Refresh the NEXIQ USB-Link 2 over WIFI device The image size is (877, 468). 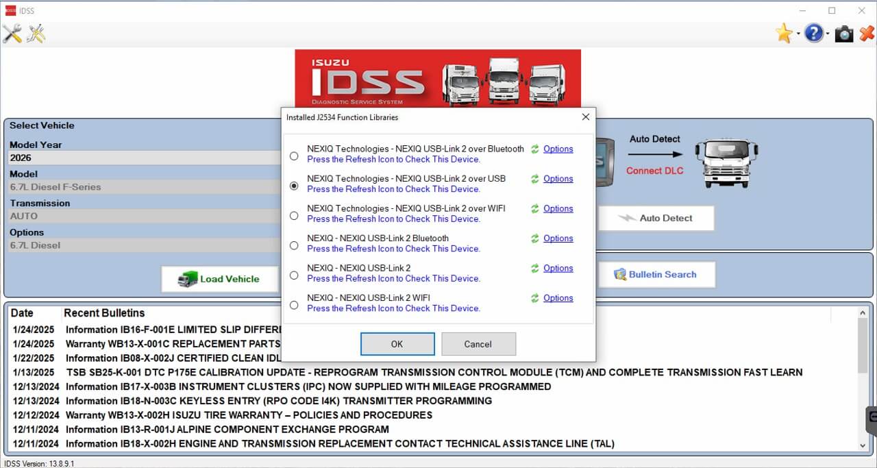pyautogui.click(x=535, y=208)
